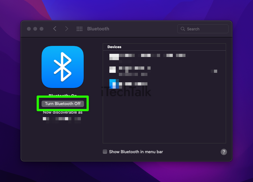Zoom the Bluetooth preferences window

[42, 29]
